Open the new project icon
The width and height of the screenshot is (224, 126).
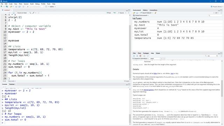[7, 7]
